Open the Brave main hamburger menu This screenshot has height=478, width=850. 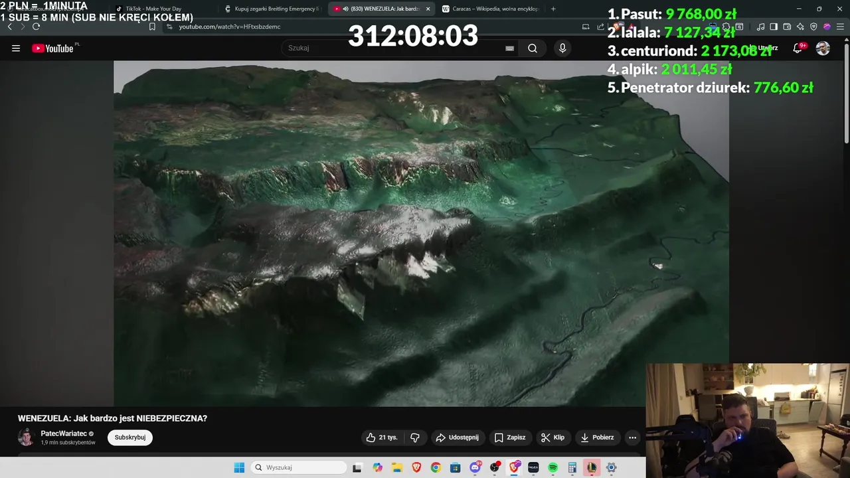[840, 27]
